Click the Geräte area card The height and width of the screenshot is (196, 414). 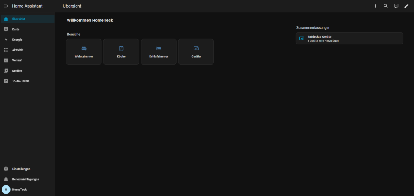(196, 52)
